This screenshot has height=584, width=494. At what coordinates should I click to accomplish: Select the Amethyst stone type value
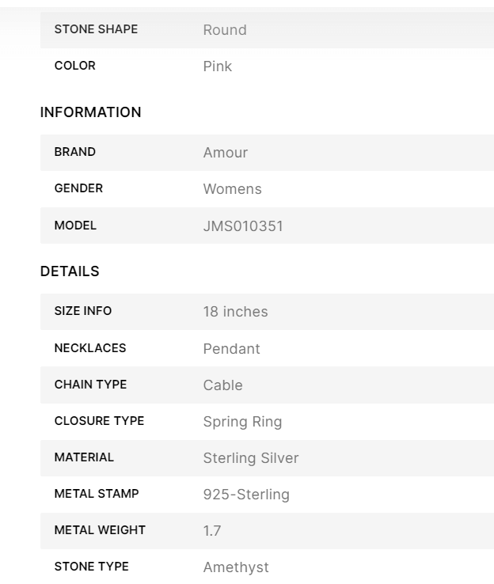point(236,567)
